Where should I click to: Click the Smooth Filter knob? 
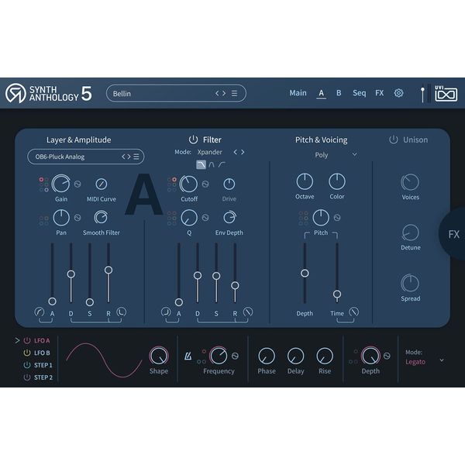point(101,217)
